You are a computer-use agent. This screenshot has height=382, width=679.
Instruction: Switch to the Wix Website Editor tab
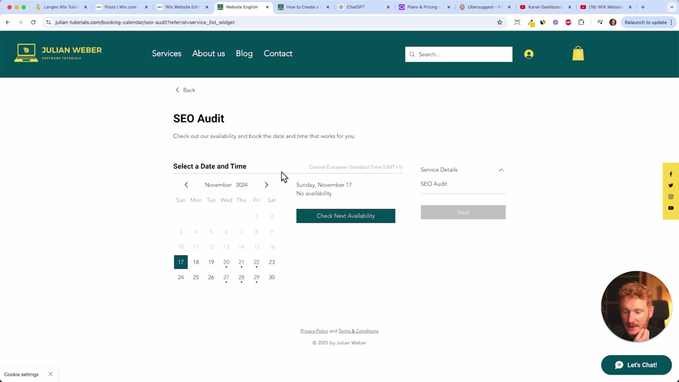coord(181,7)
